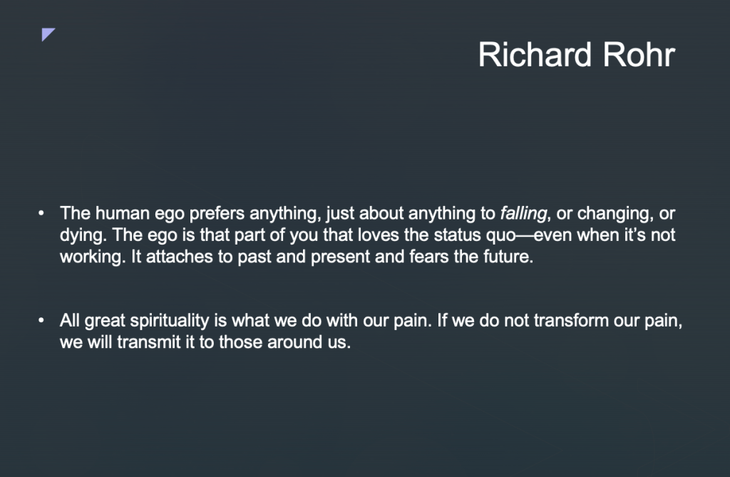
Task: Click the second bullet point marker
Action: point(42,321)
